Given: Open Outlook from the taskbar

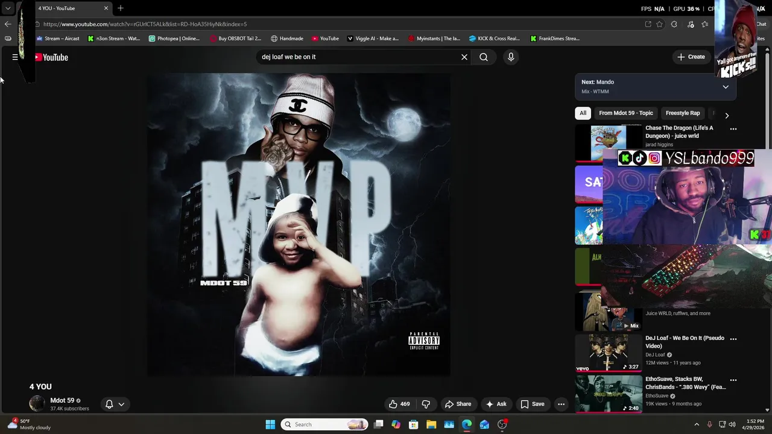Looking at the screenshot, I should click(x=484, y=424).
